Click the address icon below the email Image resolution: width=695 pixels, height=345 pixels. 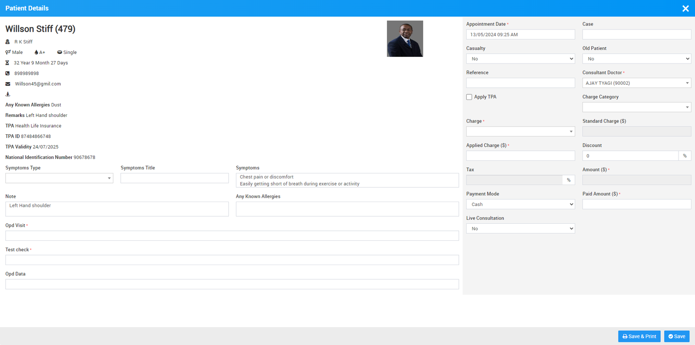[x=7, y=94]
